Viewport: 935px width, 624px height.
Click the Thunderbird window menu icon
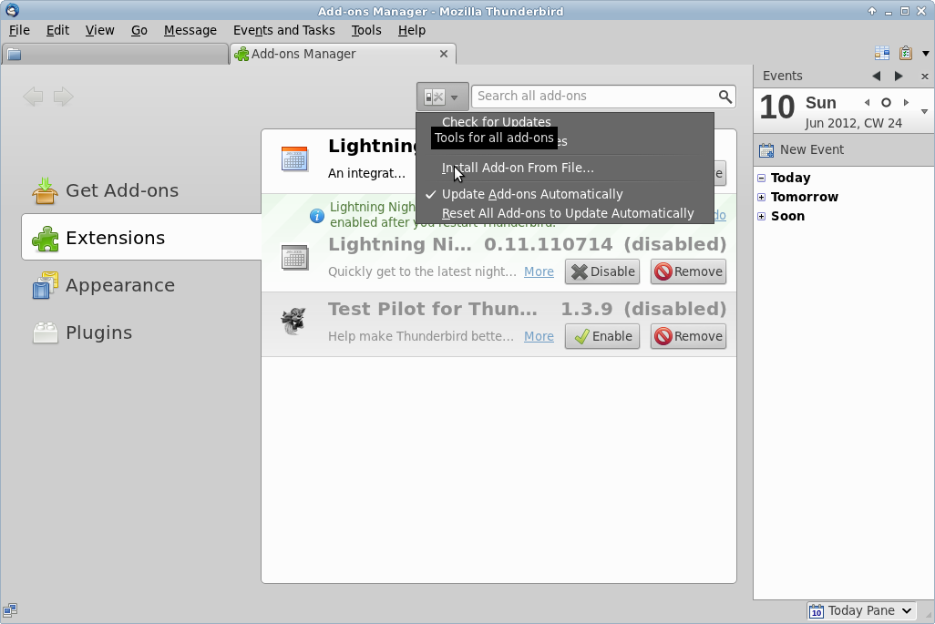pyautogui.click(x=12, y=11)
